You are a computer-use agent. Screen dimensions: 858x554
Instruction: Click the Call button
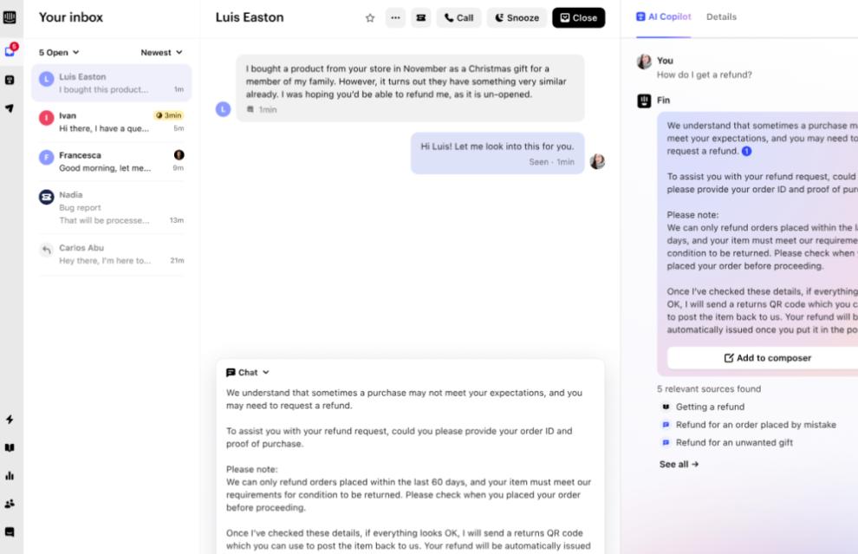pos(459,16)
